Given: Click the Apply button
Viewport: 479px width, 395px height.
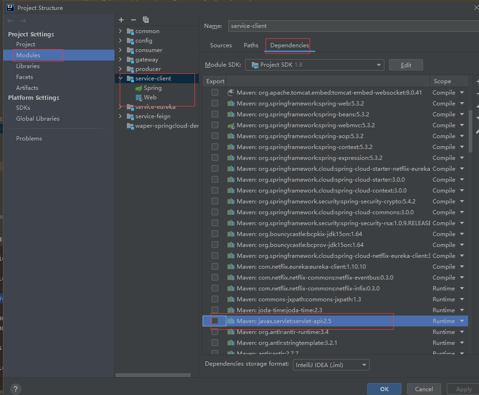Looking at the screenshot, I should pos(463,389).
